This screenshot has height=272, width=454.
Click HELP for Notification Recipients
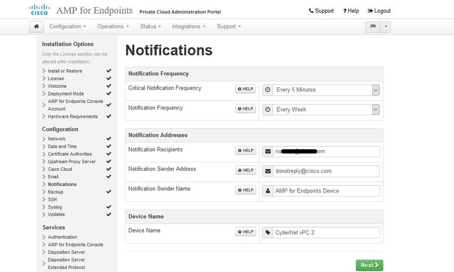point(245,151)
